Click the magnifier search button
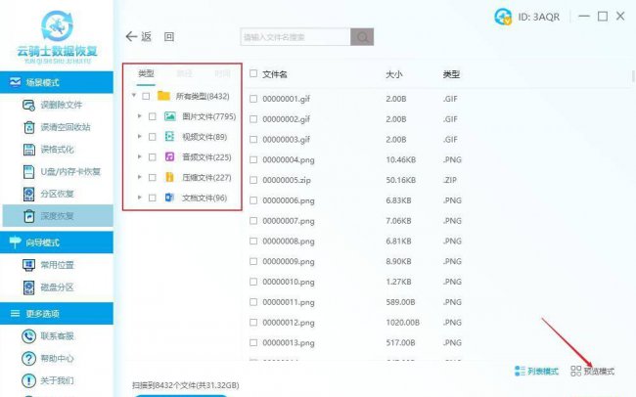Image resolution: width=636 pixels, height=397 pixels. coord(362,37)
